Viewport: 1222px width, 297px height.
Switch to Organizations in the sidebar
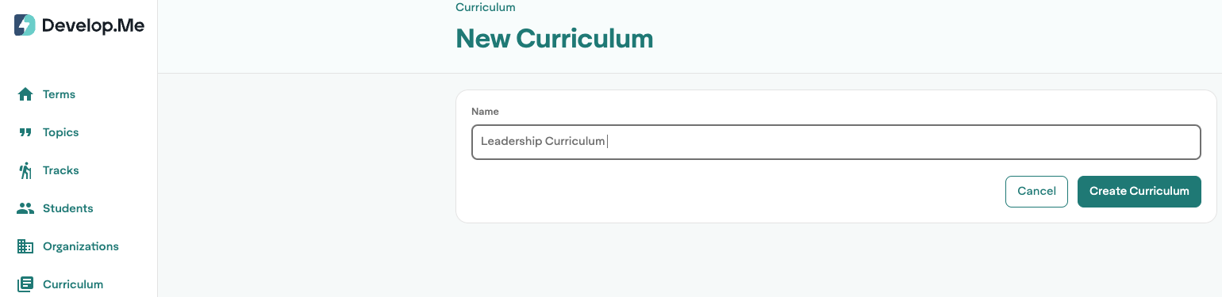pos(80,246)
